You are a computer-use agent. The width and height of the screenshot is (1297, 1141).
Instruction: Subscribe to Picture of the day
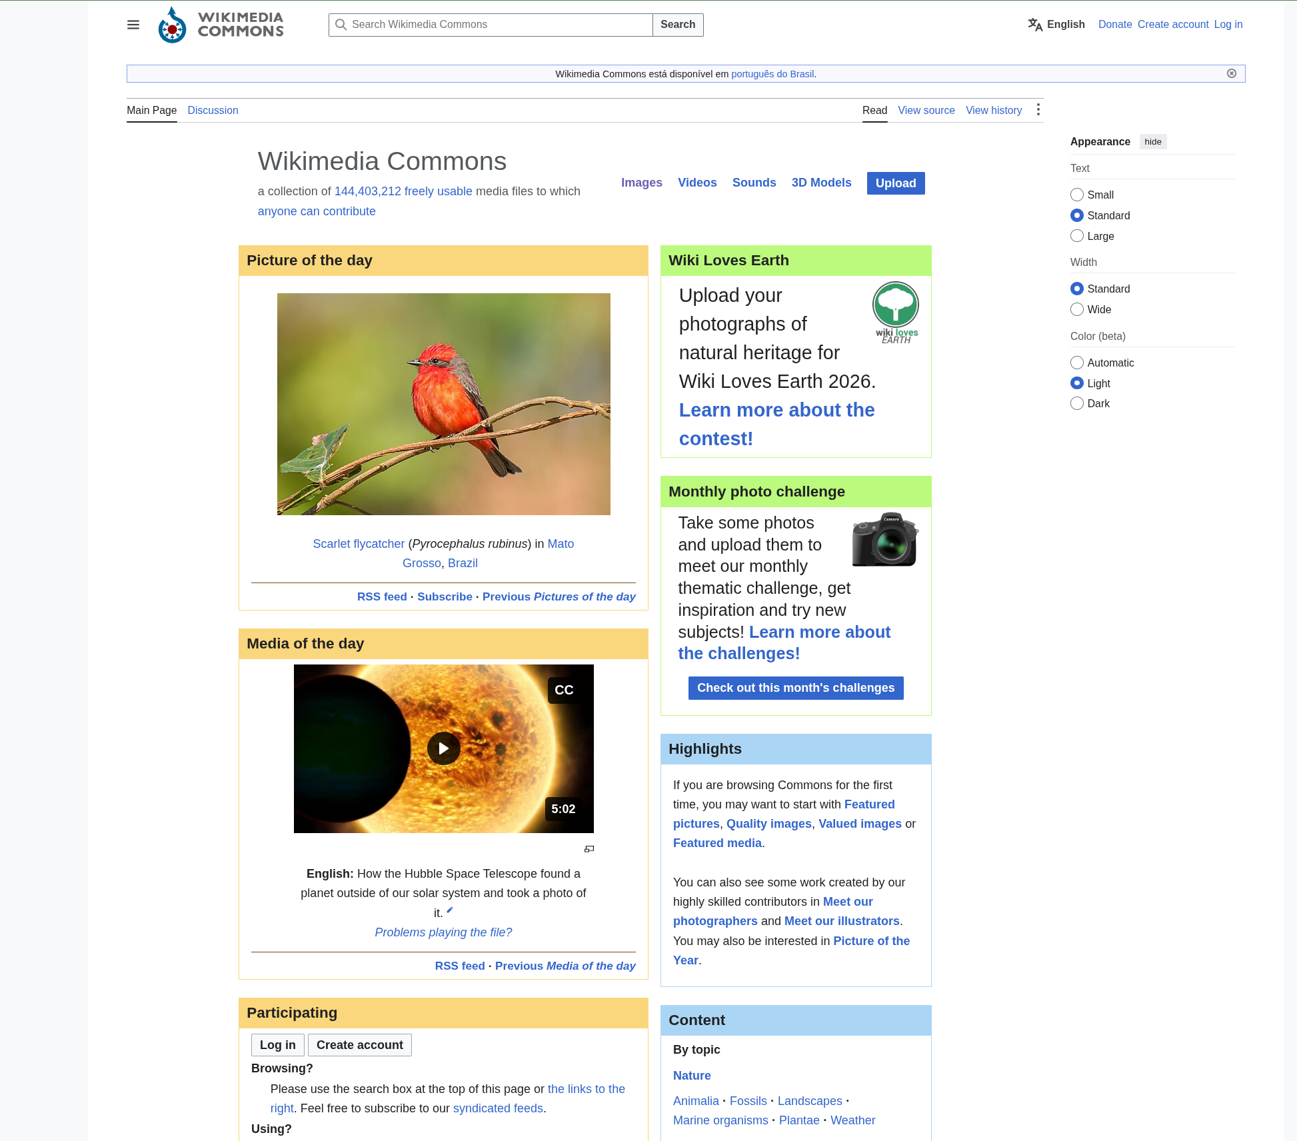pos(445,596)
